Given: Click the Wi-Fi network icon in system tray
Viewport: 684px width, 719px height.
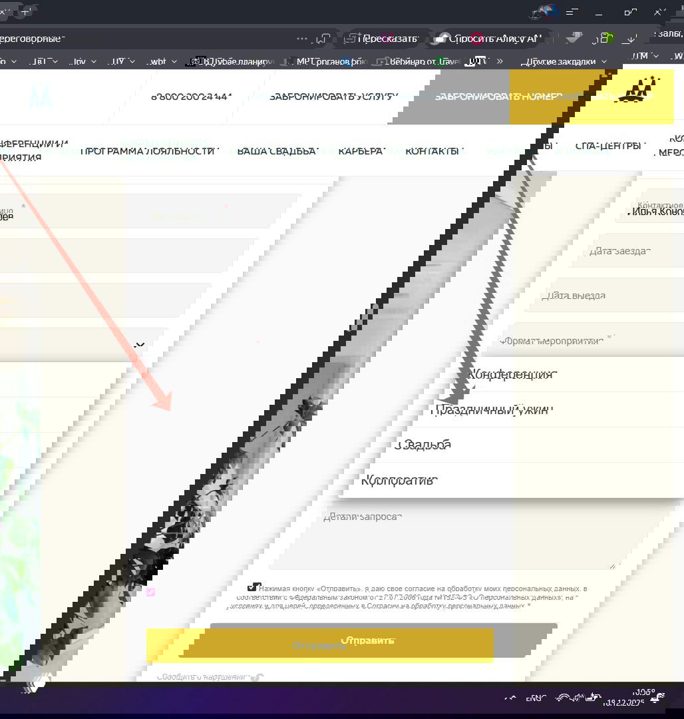Looking at the screenshot, I should click(562, 698).
